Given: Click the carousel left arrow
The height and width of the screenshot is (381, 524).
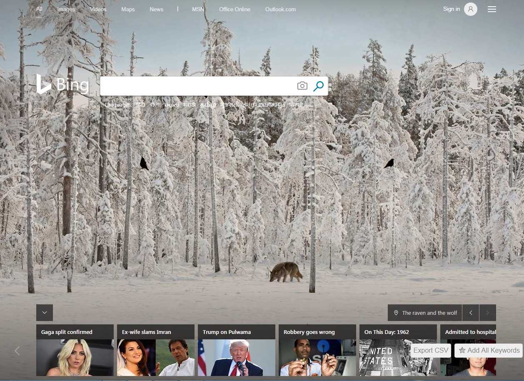Looking at the screenshot, I should [x=17, y=351].
